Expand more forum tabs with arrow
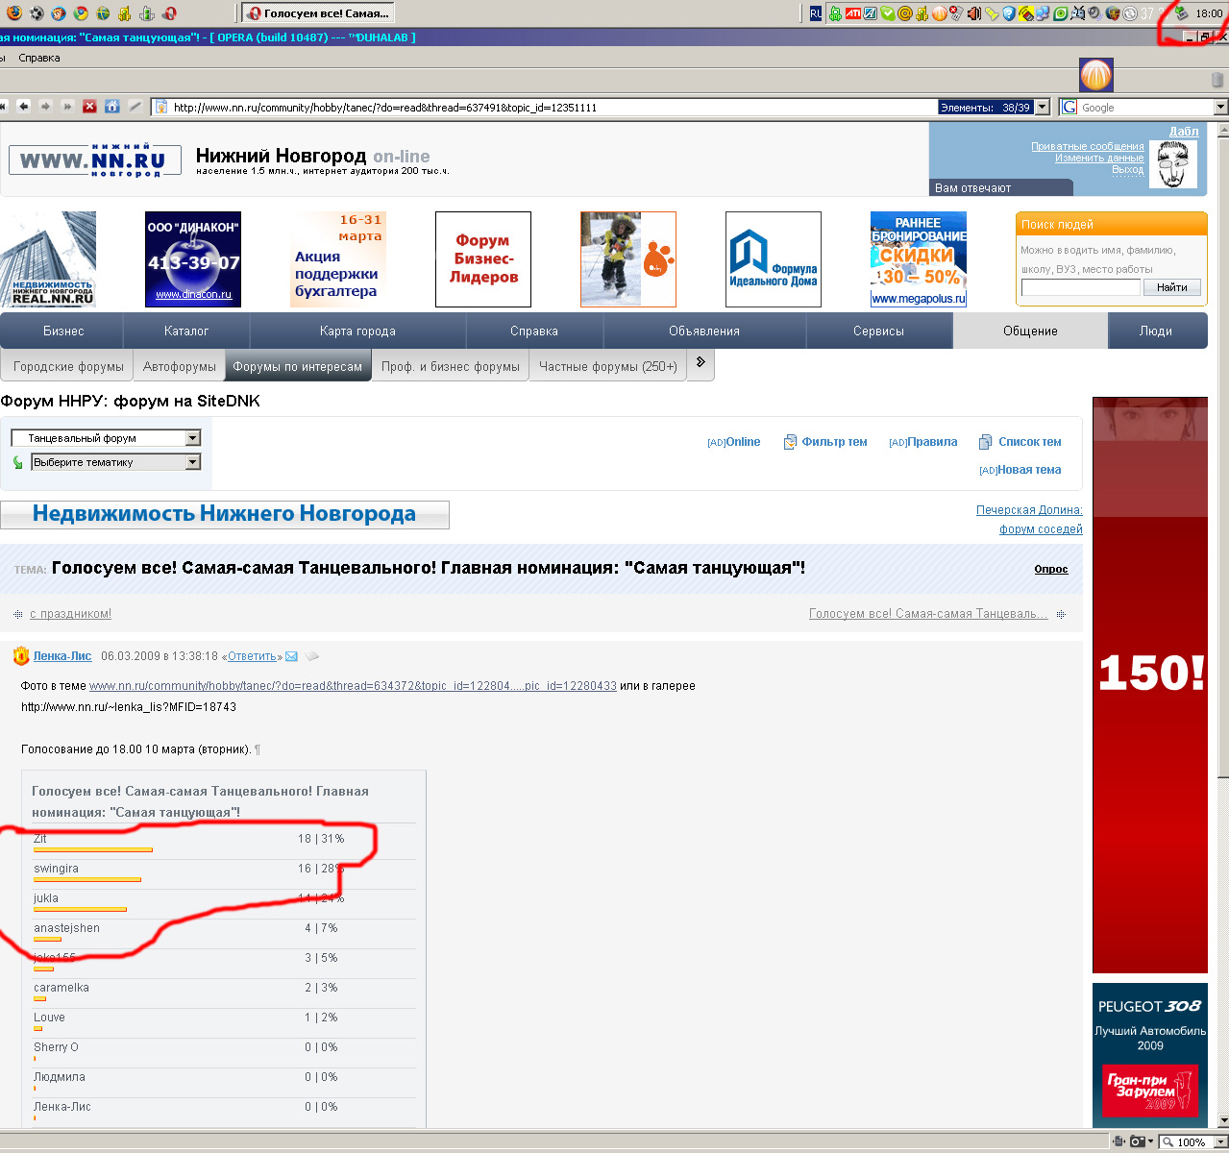Image resolution: width=1229 pixels, height=1153 pixels. (x=701, y=363)
